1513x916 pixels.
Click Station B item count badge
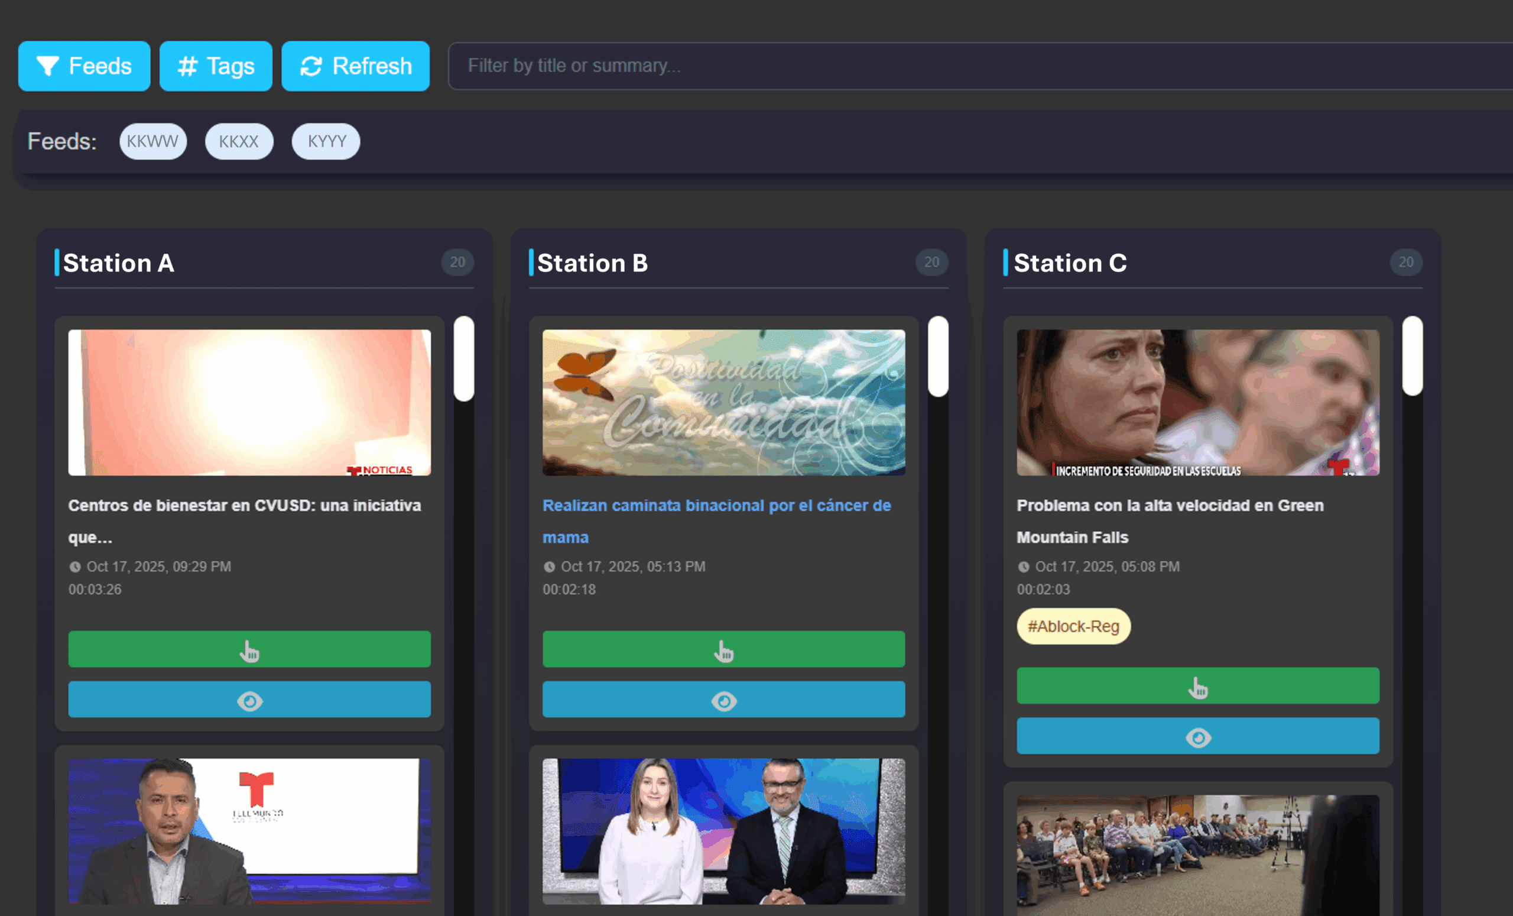pyautogui.click(x=931, y=263)
